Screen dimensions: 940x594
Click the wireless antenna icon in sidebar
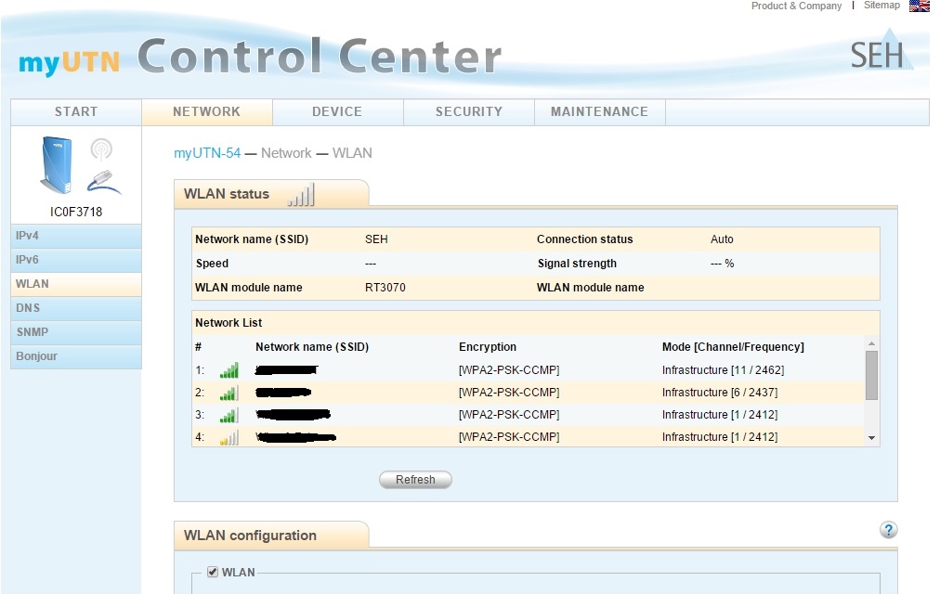[x=101, y=148]
